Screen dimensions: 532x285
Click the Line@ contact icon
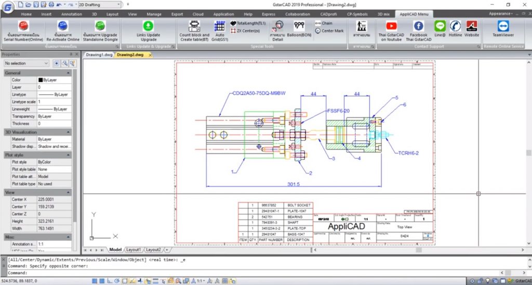pyautogui.click(x=440, y=26)
